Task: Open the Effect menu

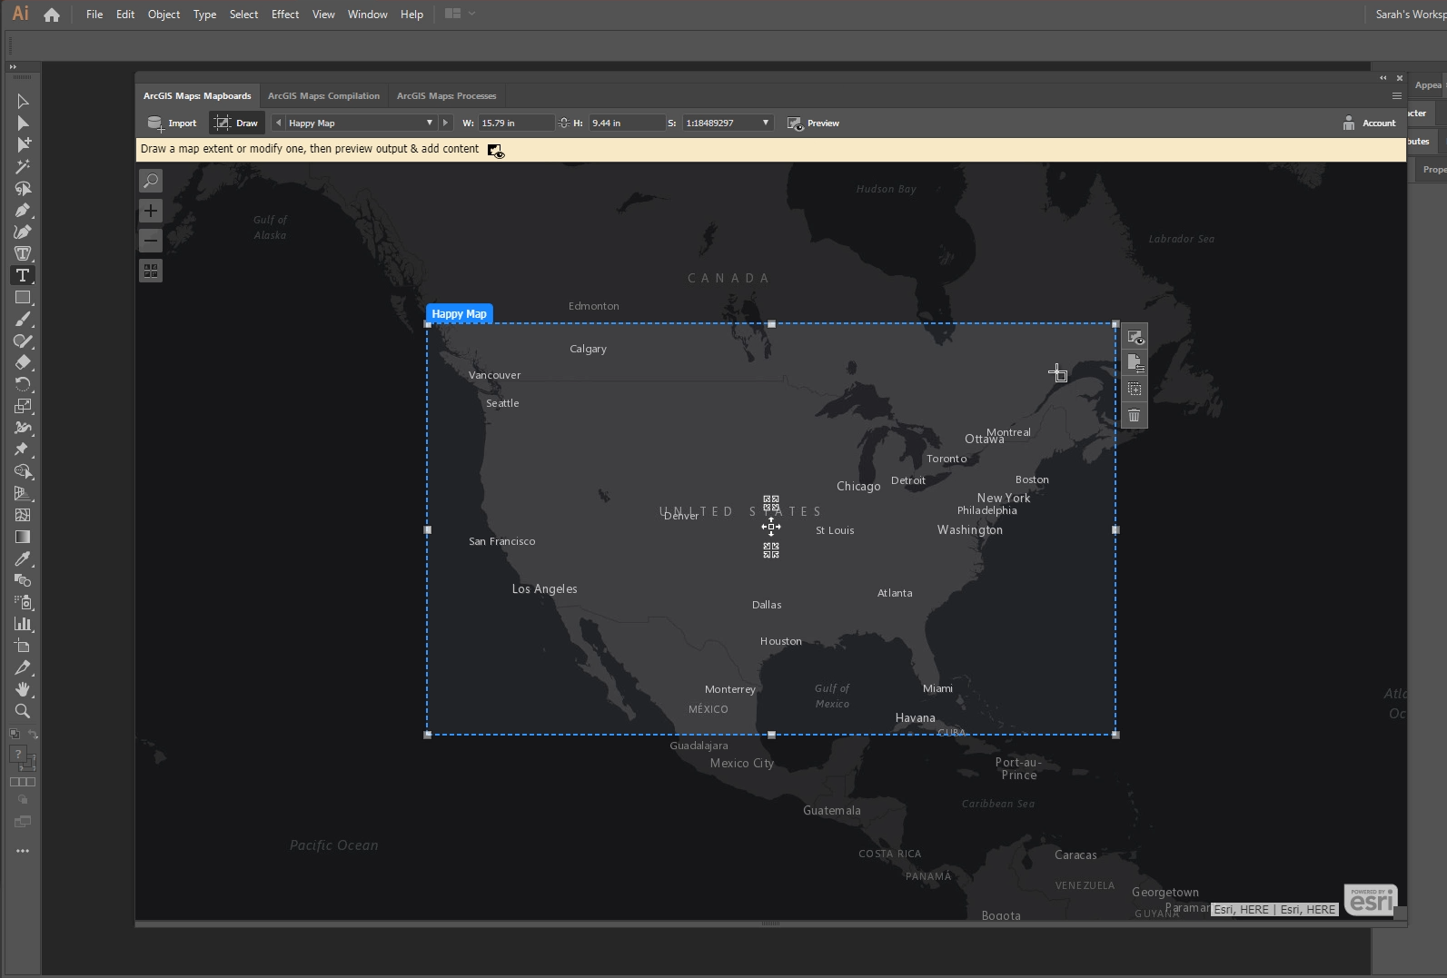Action: pyautogui.click(x=284, y=14)
